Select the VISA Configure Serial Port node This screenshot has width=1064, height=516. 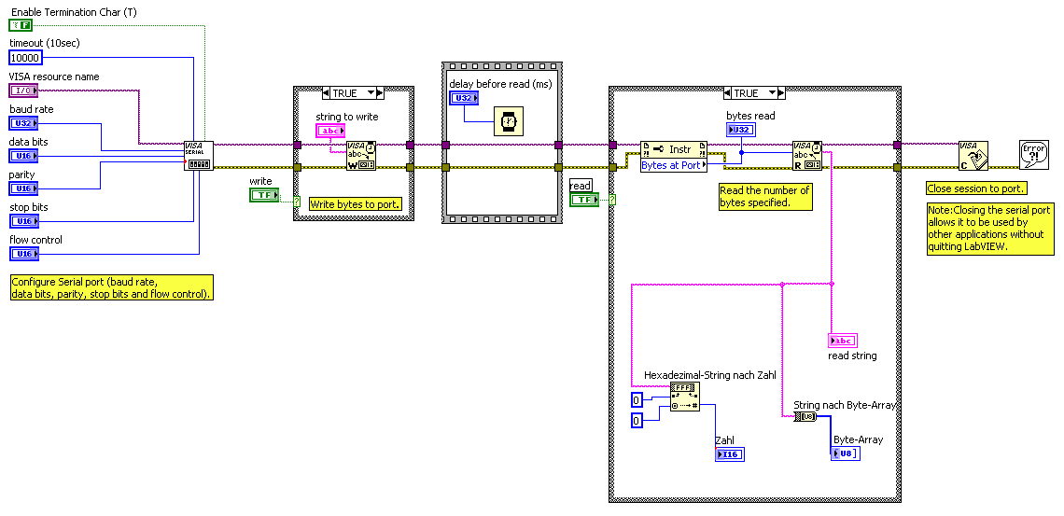coord(199,155)
